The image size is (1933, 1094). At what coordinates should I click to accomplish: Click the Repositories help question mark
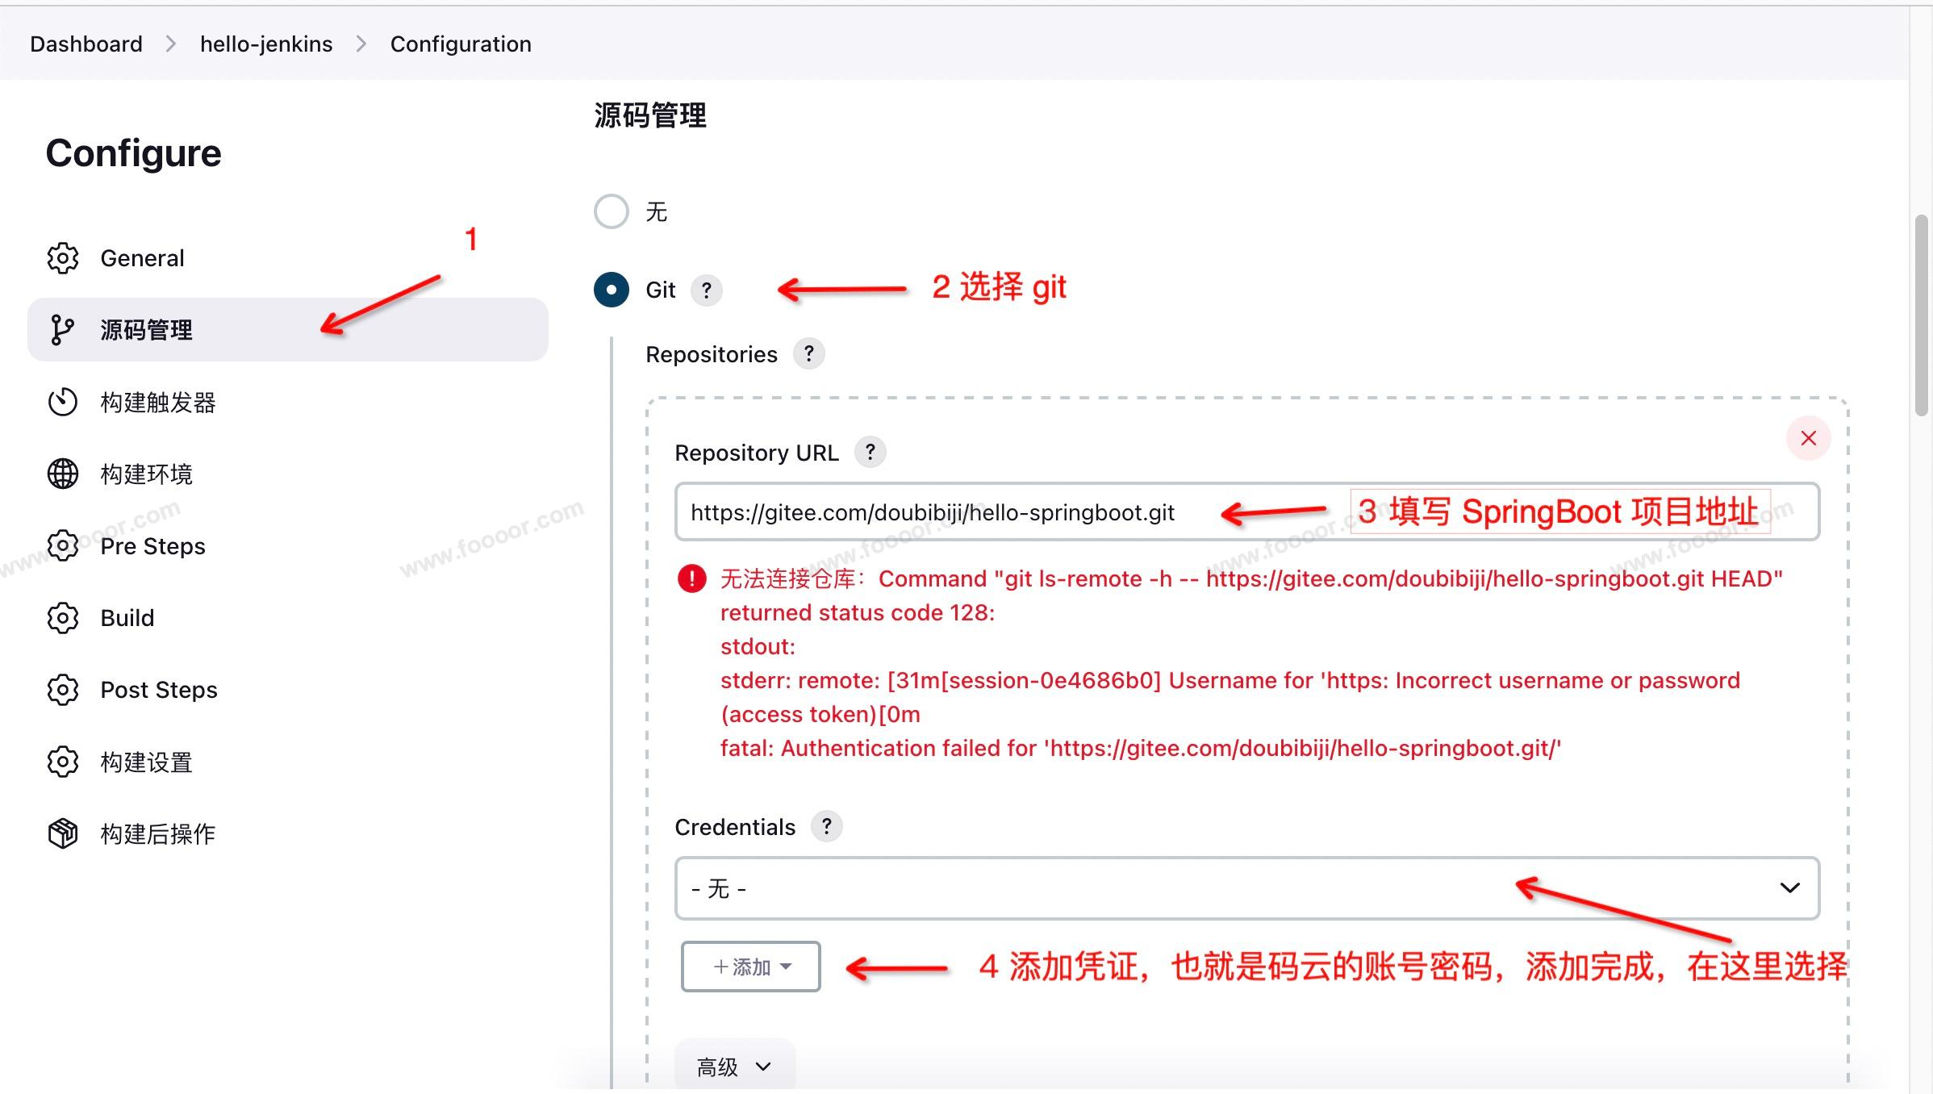click(x=808, y=354)
